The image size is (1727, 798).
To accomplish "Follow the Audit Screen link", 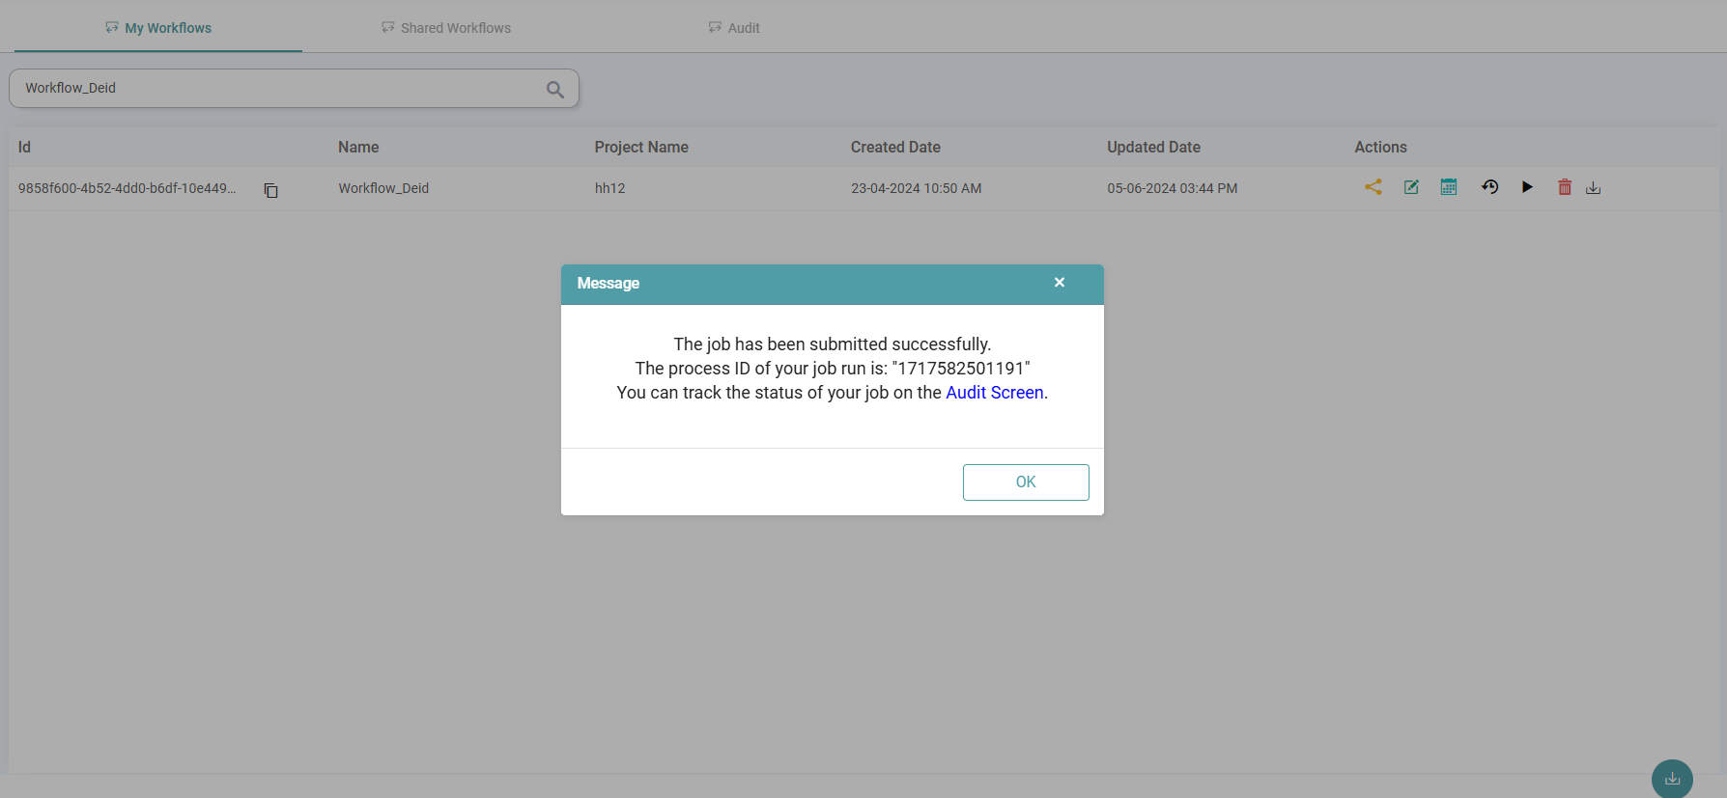I will tap(994, 393).
